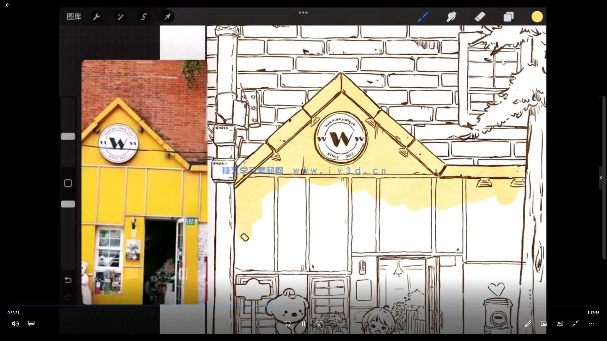The height and width of the screenshot is (341, 607).
Task: Activate the arrow Transform tool
Action: click(x=167, y=16)
